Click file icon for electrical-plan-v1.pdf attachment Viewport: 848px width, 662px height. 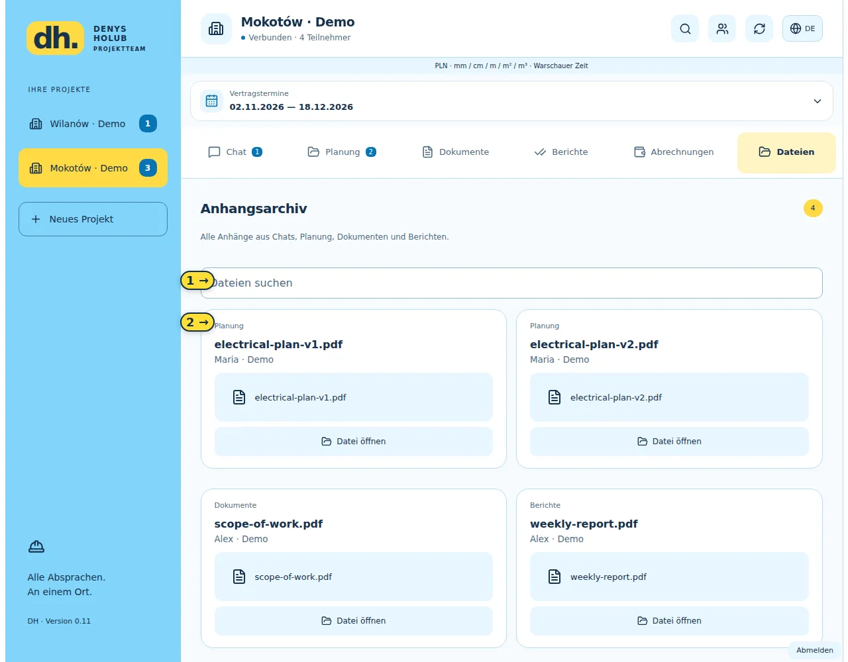pos(239,397)
